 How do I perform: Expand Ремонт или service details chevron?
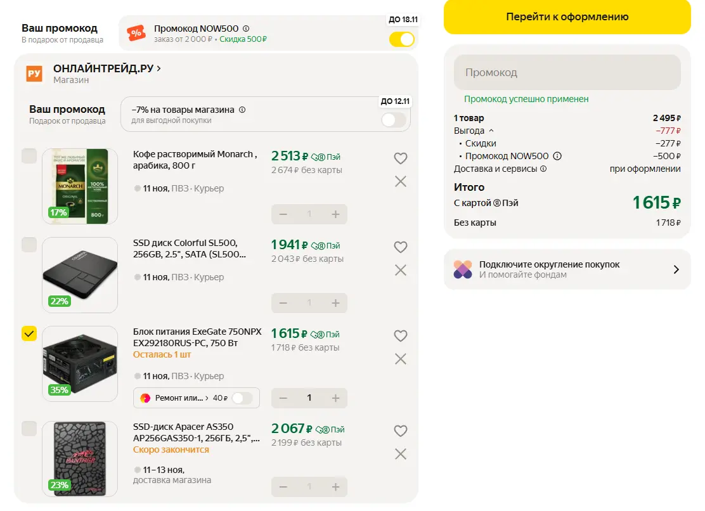pyautogui.click(x=207, y=398)
